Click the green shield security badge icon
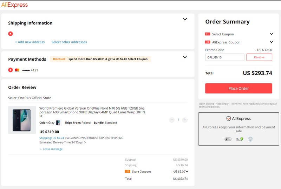Image resolution: width=281 pixels, height=189 pixels. point(240,139)
